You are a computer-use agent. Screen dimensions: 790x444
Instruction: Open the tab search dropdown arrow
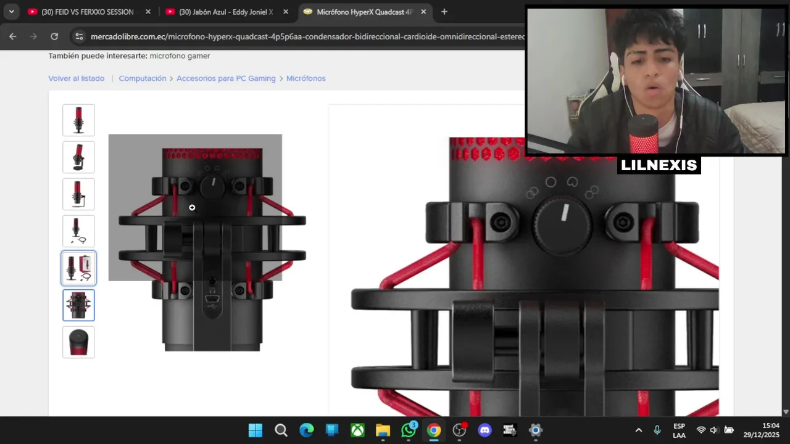(x=11, y=12)
